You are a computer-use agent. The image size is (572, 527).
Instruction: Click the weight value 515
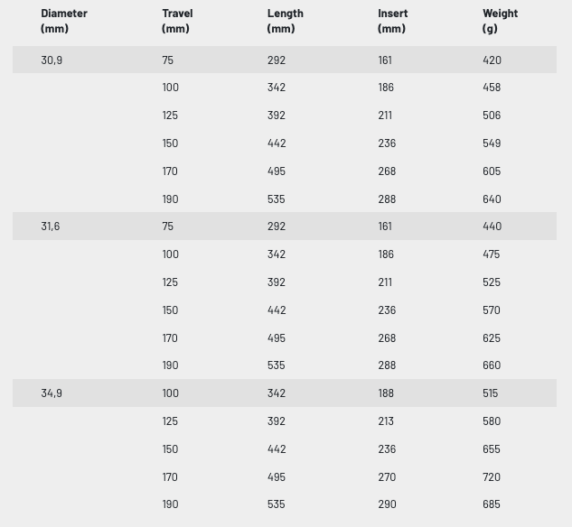click(x=491, y=393)
